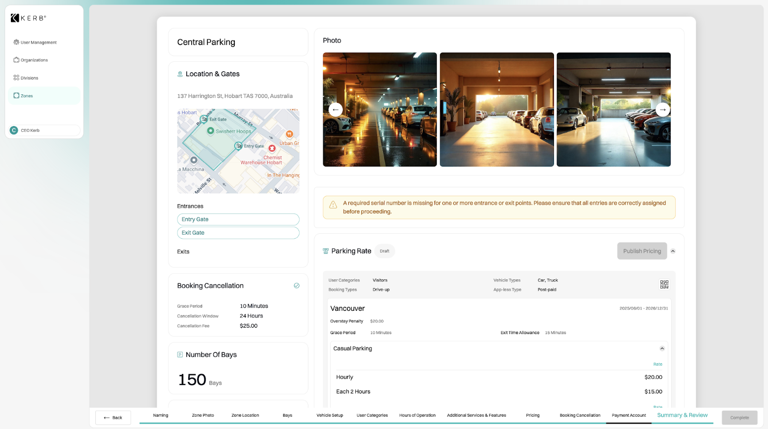Viewport: 768px width, 429px height.
Task: Open CEO Kerb profile
Action: coord(44,130)
